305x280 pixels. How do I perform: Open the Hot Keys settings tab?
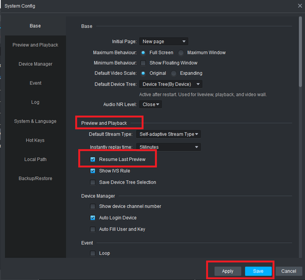(x=35, y=140)
